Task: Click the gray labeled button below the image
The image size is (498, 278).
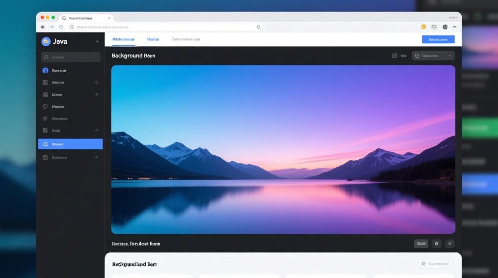Action: click(x=421, y=244)
